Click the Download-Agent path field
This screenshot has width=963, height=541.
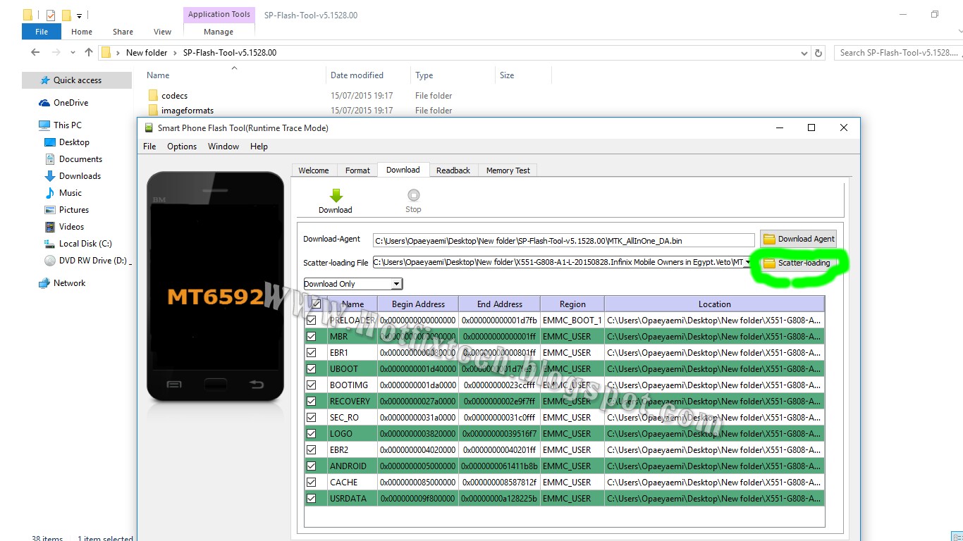click(x=564, y=241)
